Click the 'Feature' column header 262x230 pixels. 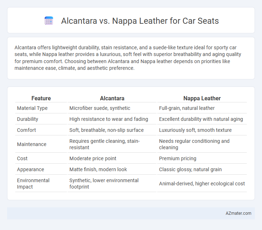tap(41, 99)
